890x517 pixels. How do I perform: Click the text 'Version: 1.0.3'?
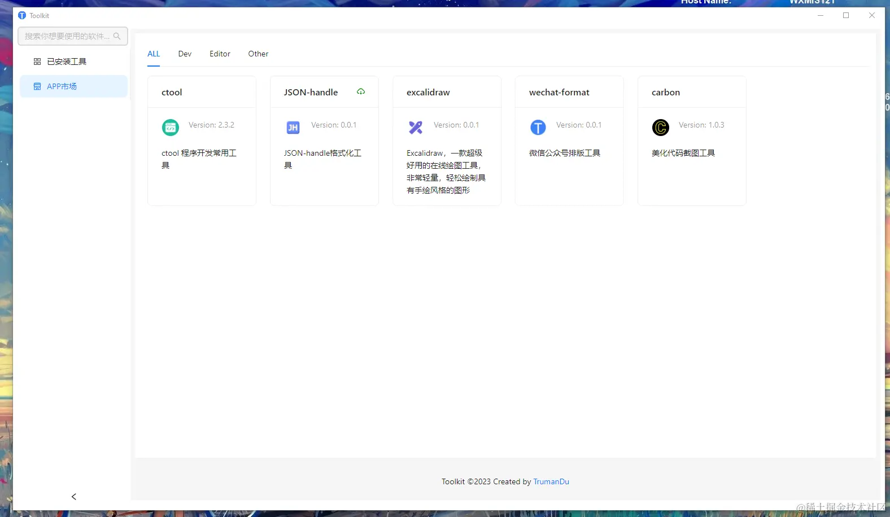pyautogui.click(x=701, y=125)
